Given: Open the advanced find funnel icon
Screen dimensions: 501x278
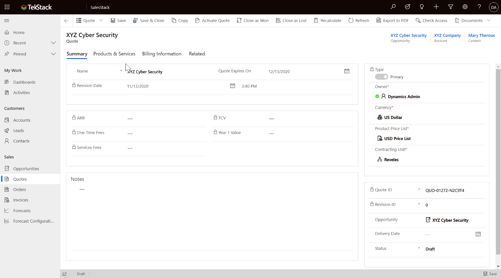Looking at the screenshot, I should click(451, 7).
